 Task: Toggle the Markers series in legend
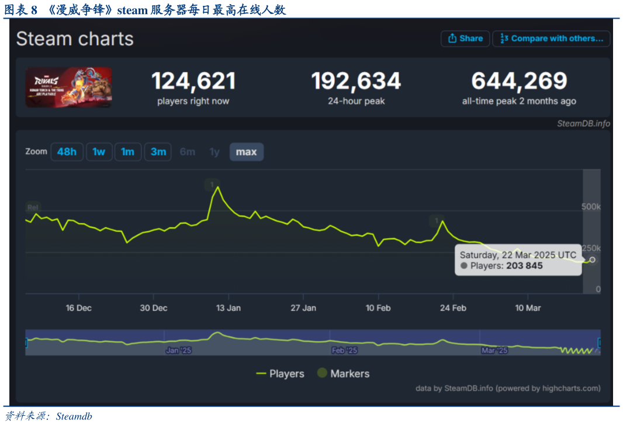[343, 374]
